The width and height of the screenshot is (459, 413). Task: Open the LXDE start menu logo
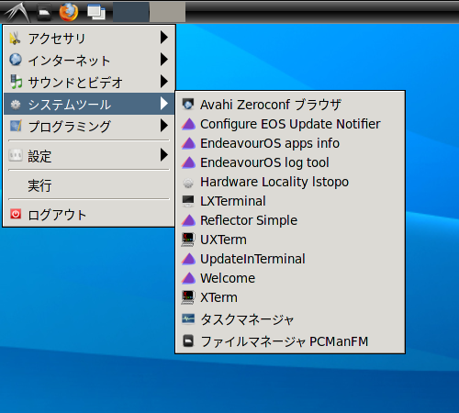pos(17,12)
